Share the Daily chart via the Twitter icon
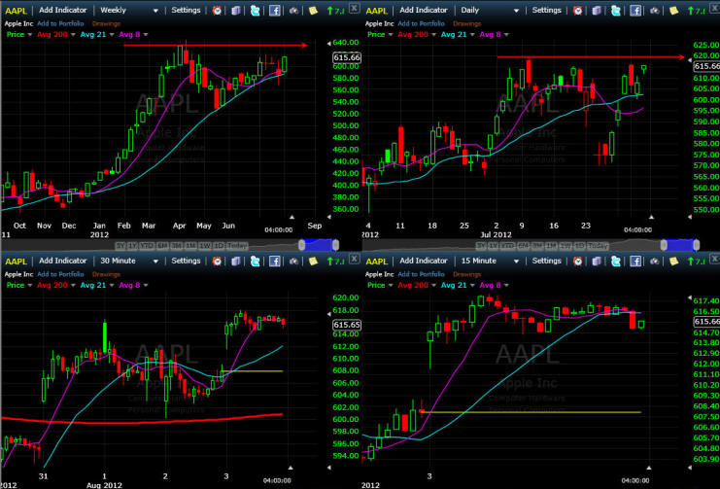 [x=616, y=10]
